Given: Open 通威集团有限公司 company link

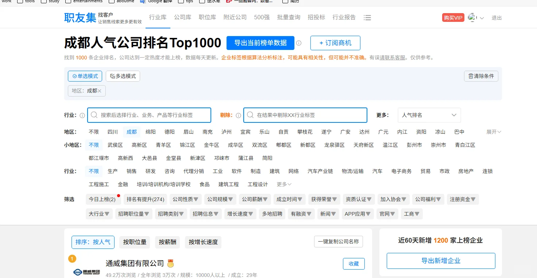Looking at the screenshot, I should tap(135, 263).
